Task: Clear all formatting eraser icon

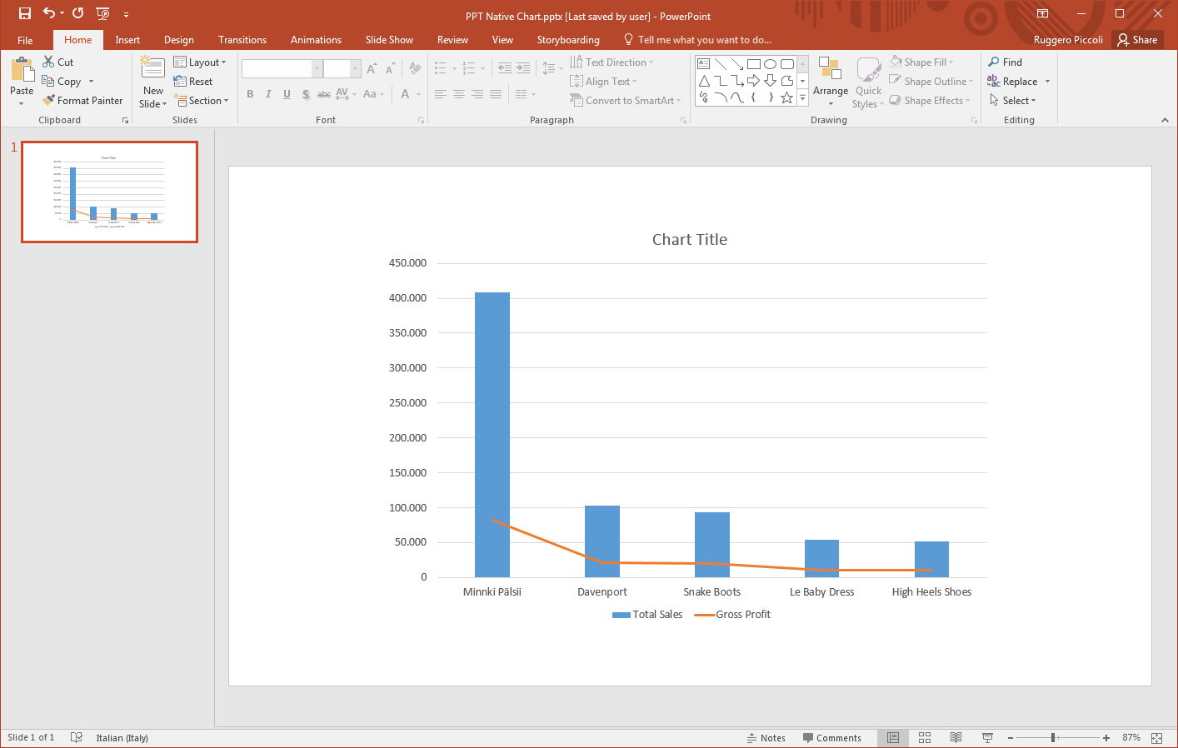Action: click(415, 68)
